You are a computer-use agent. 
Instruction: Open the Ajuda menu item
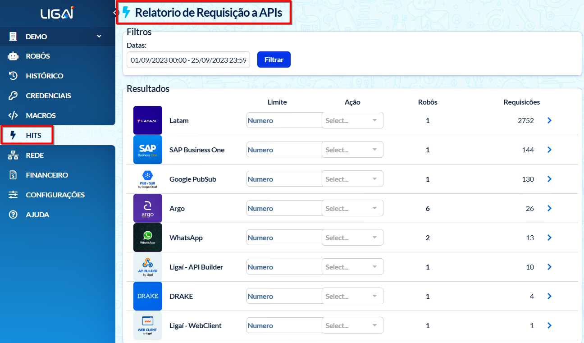coord(58,215)
